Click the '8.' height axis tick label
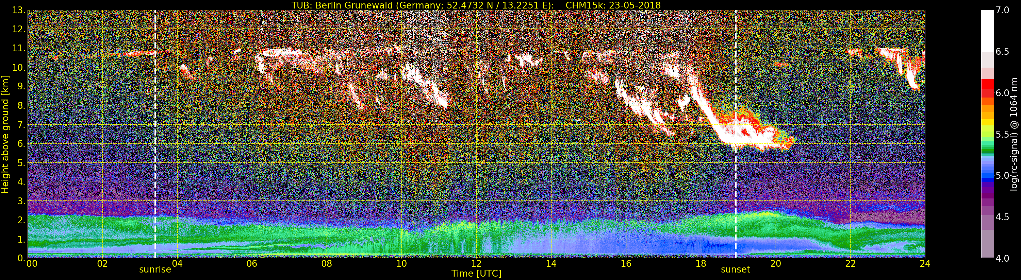Viewport: 1021px width, 280px height. pyautogui.click(x=21, y=105)
